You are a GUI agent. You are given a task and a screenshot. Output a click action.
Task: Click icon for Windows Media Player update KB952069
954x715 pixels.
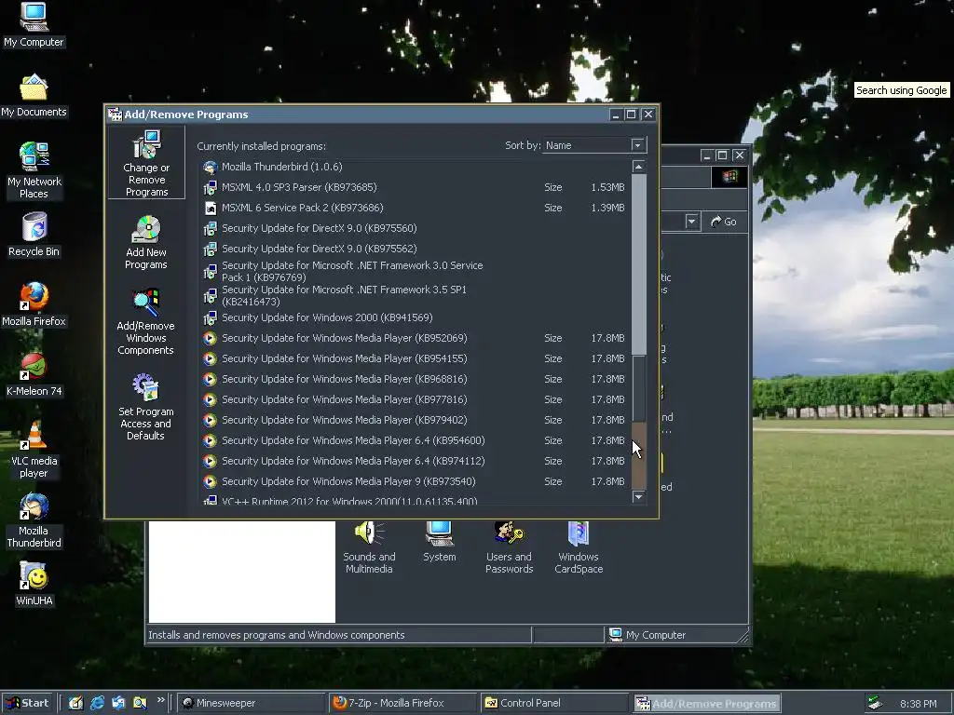[x=210, y=338]
